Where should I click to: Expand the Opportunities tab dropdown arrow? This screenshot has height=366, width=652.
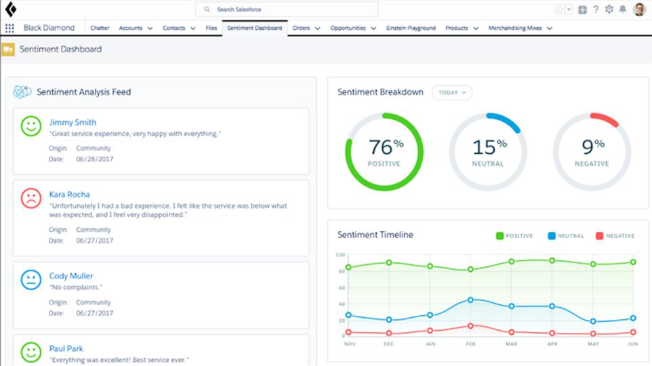tap(373, 28)
